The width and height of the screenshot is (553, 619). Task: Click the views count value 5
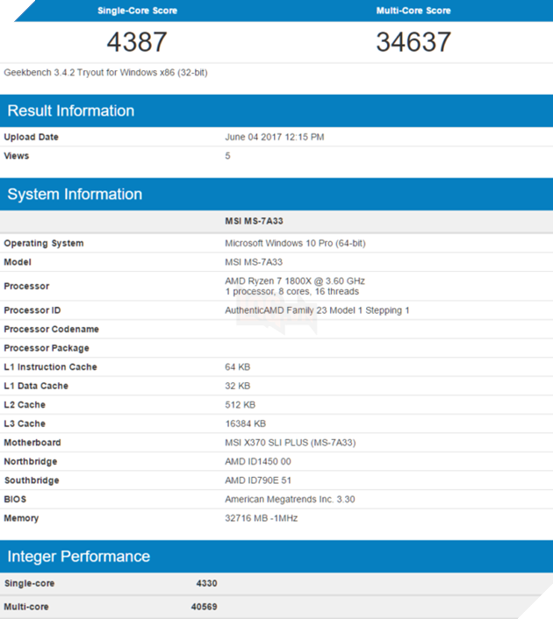(x=227, y=156)
